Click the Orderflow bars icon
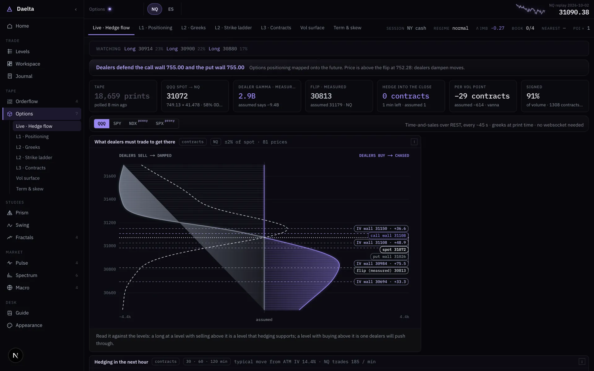The width and height of the screenshot is (594, 371). 10,101
